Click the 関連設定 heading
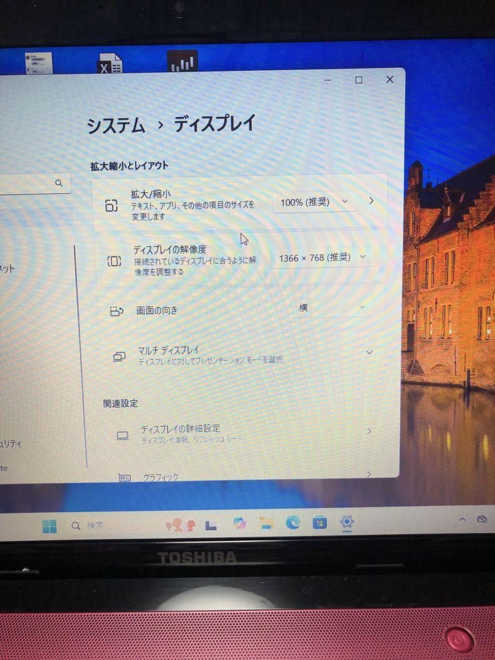 (x=120, y=403)
